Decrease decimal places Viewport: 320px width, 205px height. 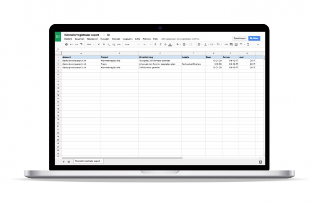(109, 44)
